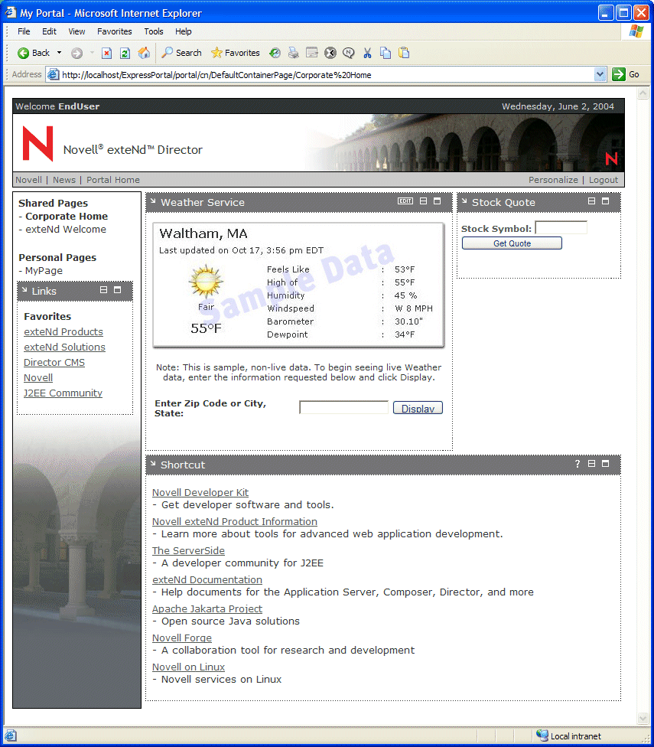
Task: Open the Edit menu
Action: click(49, 31)
